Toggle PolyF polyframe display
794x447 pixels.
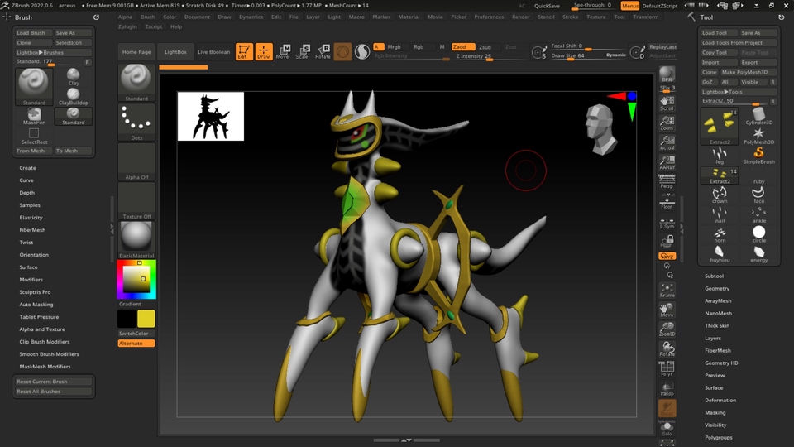(x=667, y=368)
